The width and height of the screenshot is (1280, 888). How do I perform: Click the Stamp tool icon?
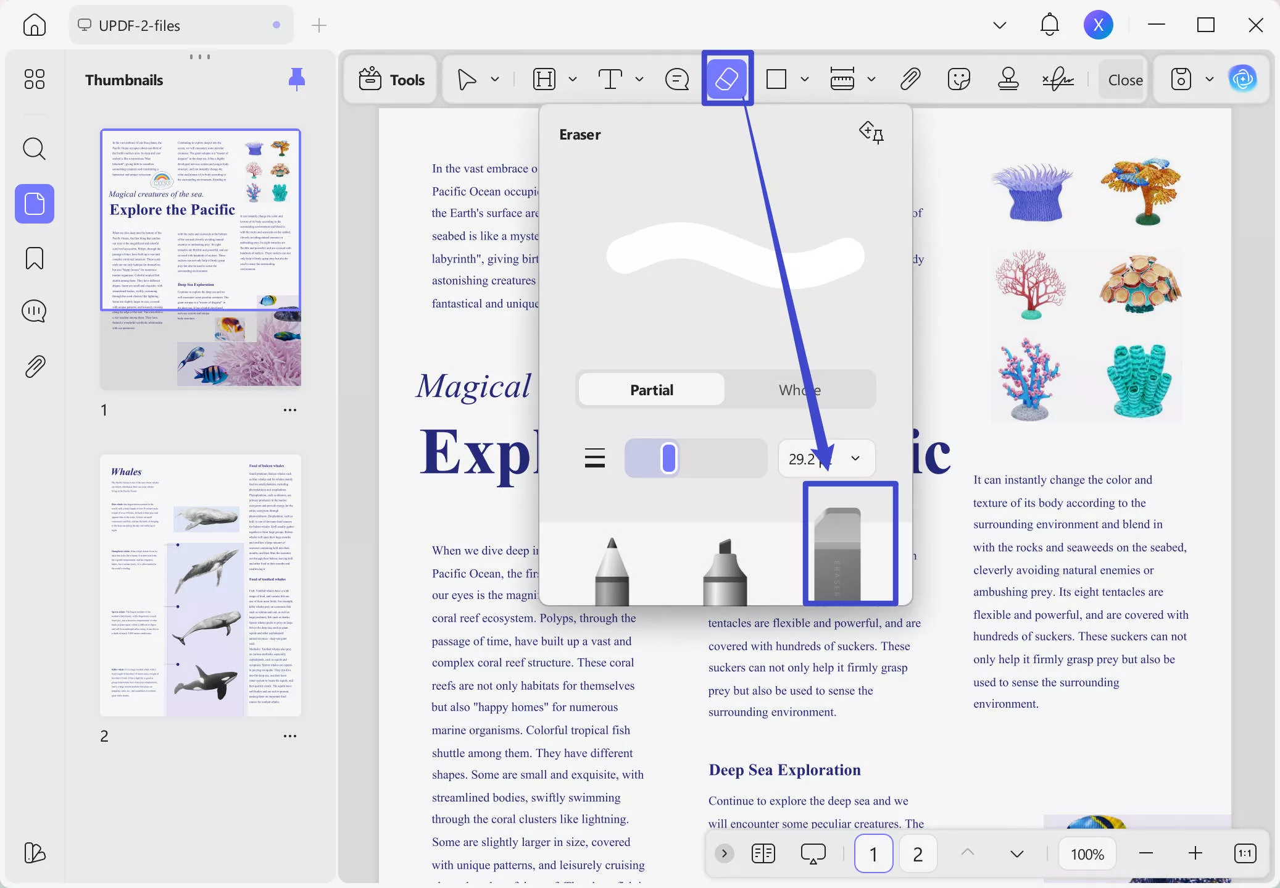(x=1008, y=79)
